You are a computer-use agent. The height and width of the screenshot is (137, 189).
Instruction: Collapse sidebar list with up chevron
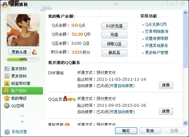point(22,116)
